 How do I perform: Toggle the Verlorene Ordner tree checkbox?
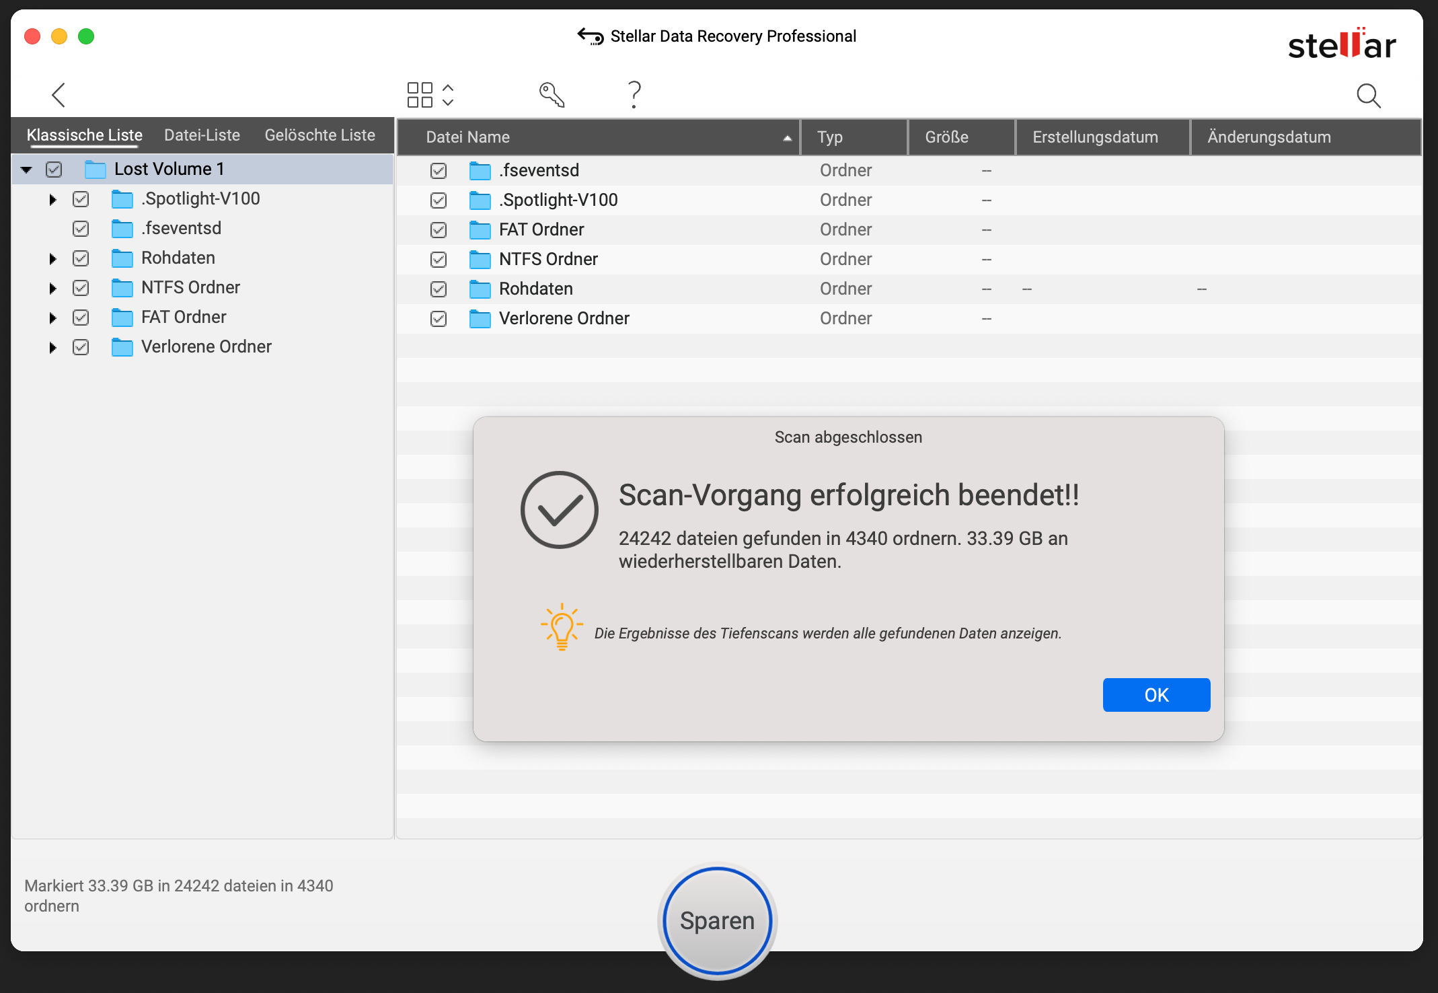click(x=81, y=347)
